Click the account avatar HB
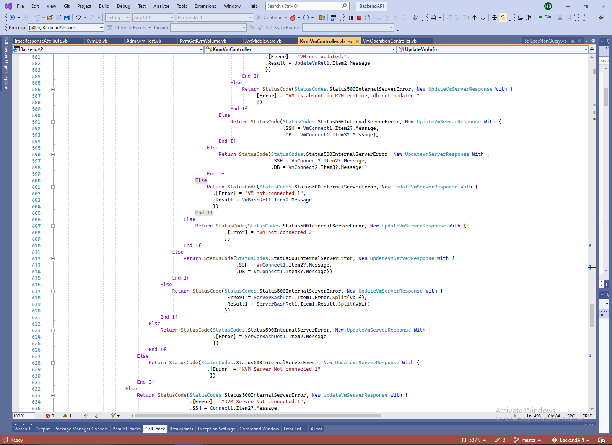 548,6
